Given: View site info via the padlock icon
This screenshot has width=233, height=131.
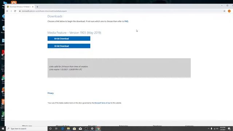Looking at the screenshot, I should 20,11.
